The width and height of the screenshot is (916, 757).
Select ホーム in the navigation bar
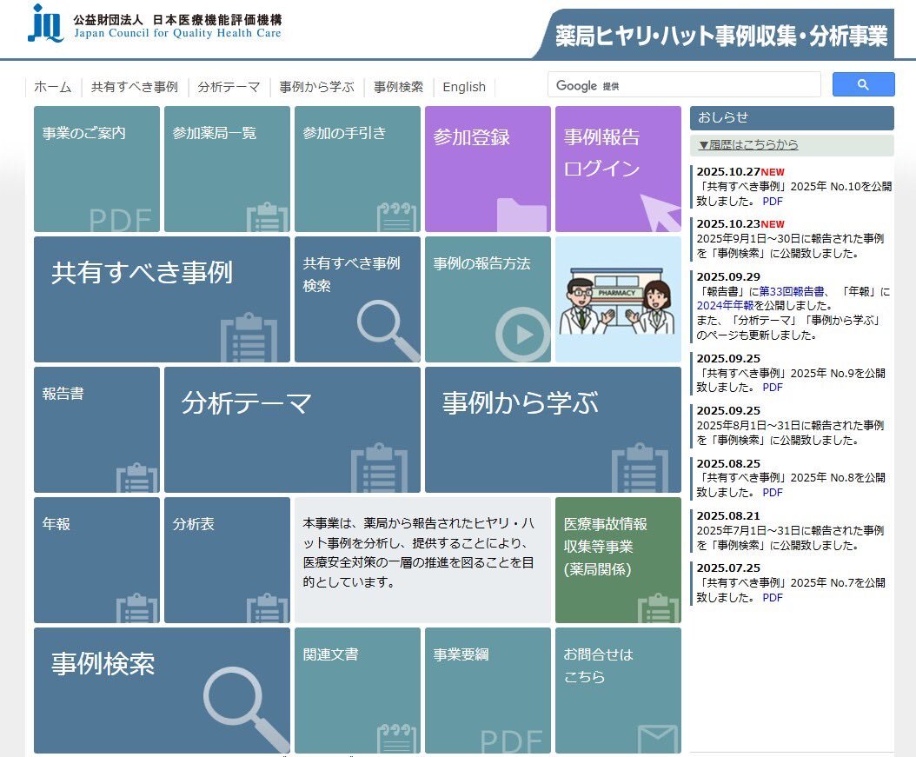tap(52, 87)
